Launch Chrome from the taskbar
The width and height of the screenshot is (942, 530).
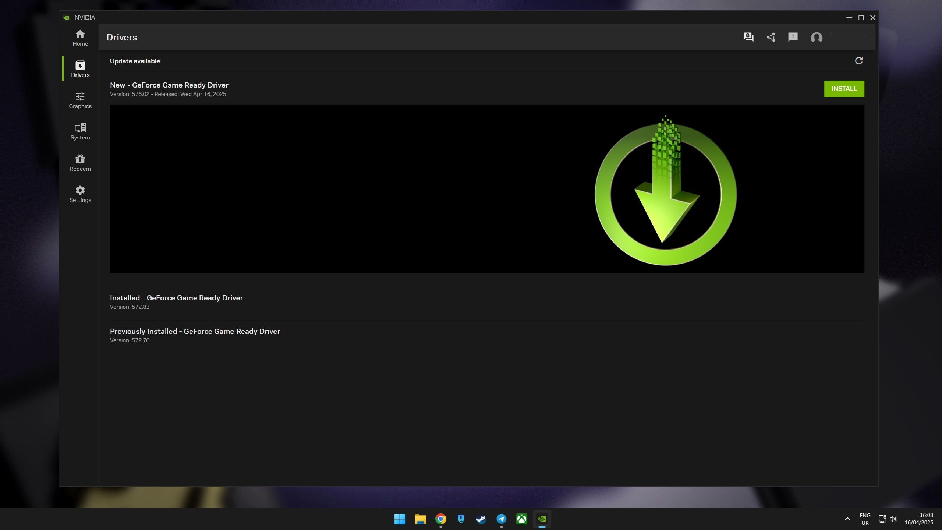click(x=440, y=519)
